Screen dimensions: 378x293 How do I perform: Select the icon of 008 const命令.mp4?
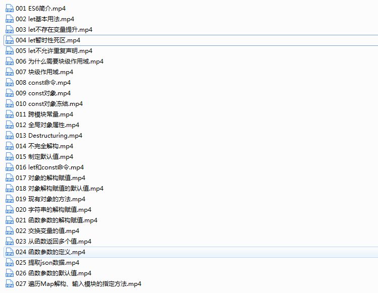(x=9, y=83)
